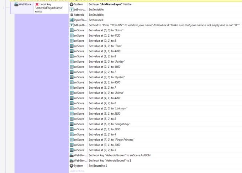
Task: Click the Asteroid sprite icon
Action: point(72,15)
